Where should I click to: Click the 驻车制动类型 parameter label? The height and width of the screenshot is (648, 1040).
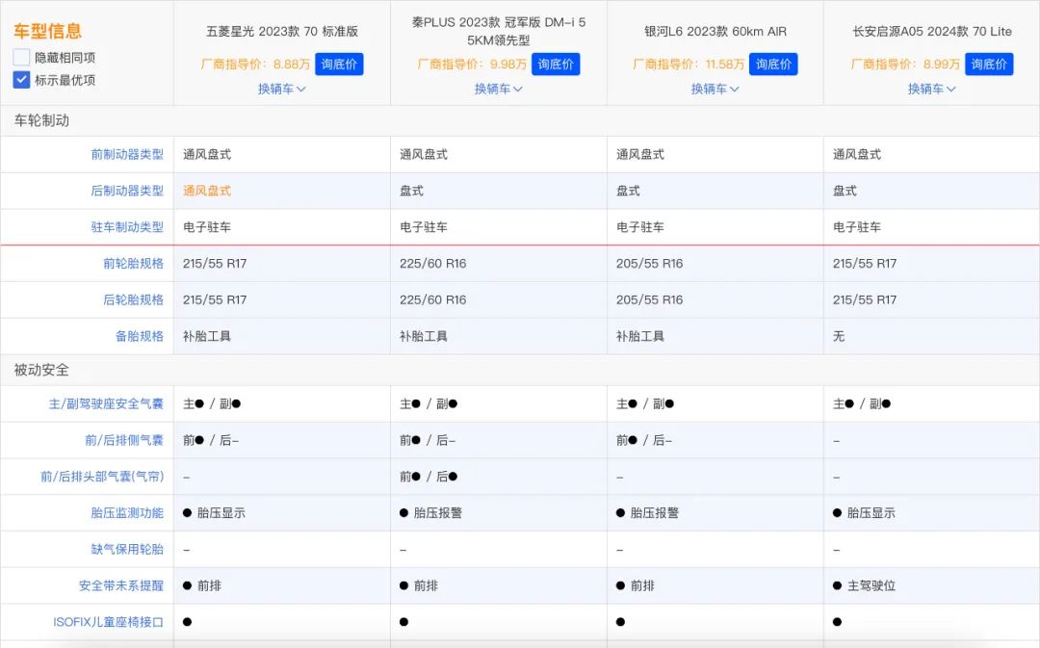tap(127, 227)
